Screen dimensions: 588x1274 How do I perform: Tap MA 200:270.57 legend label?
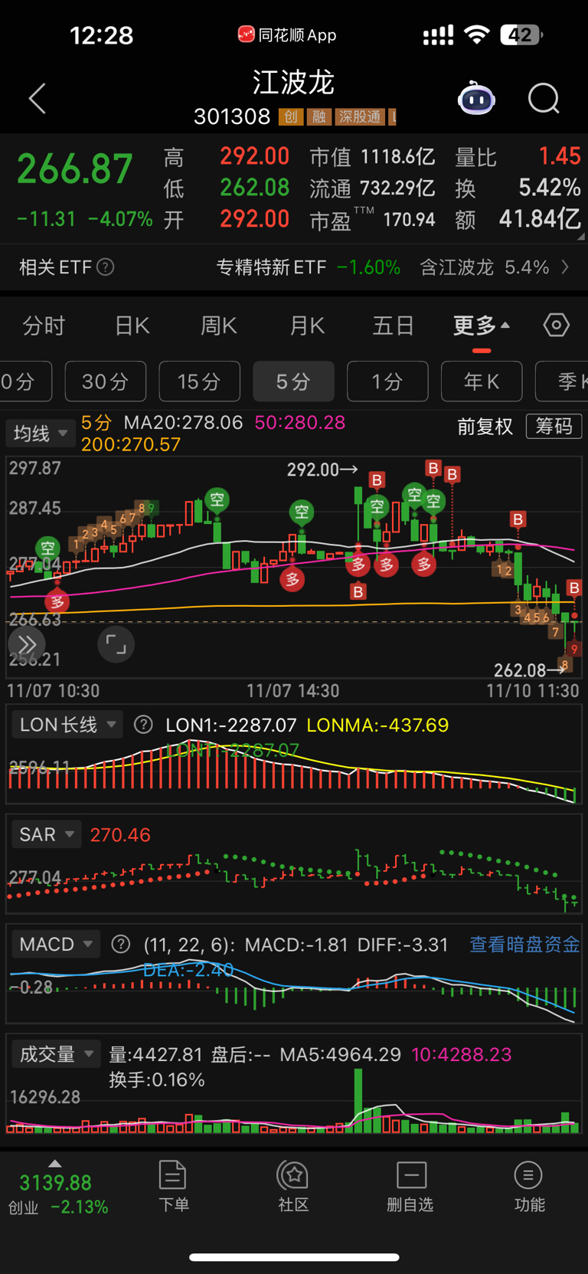point(131,444)
